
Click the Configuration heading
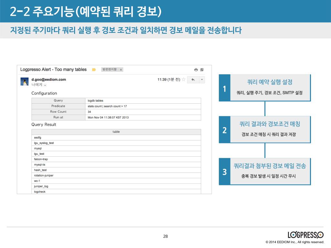click(x=44, y=93)
